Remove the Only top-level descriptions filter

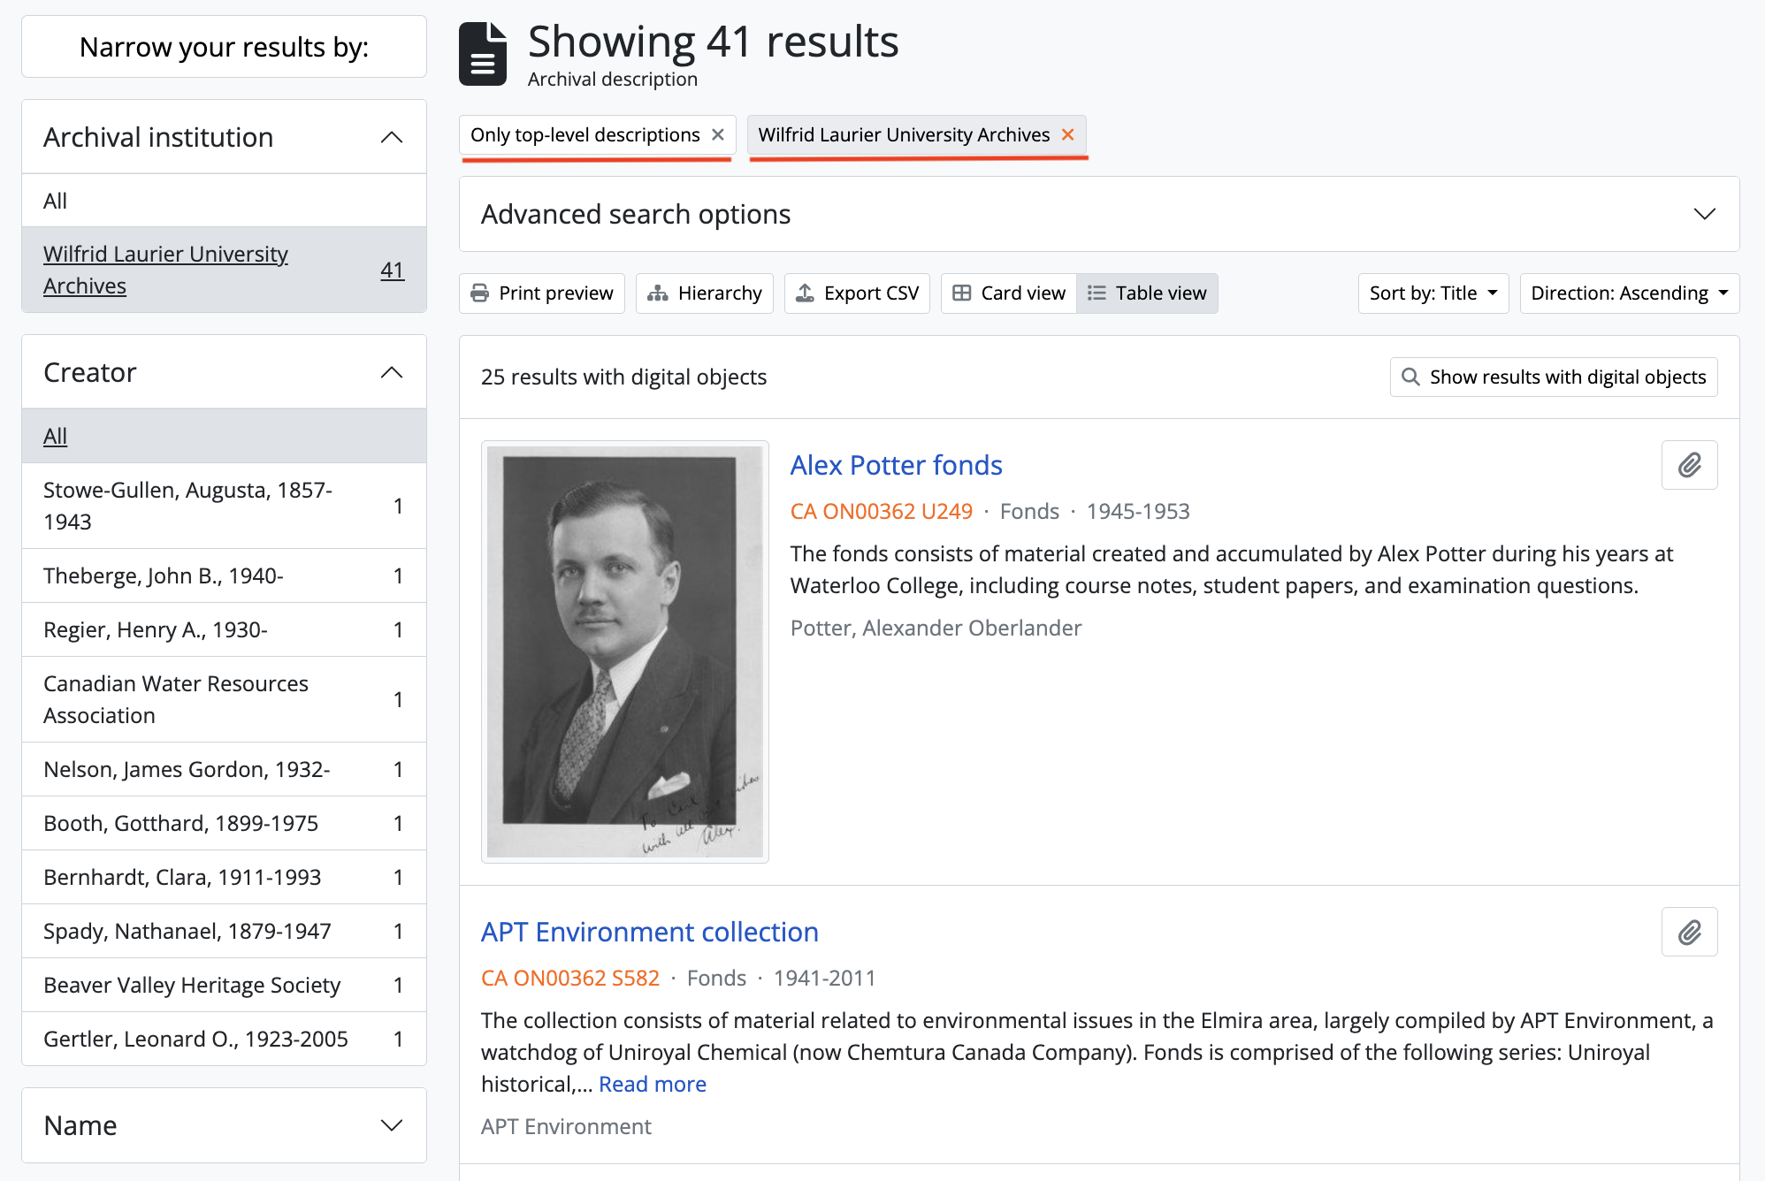717,134
